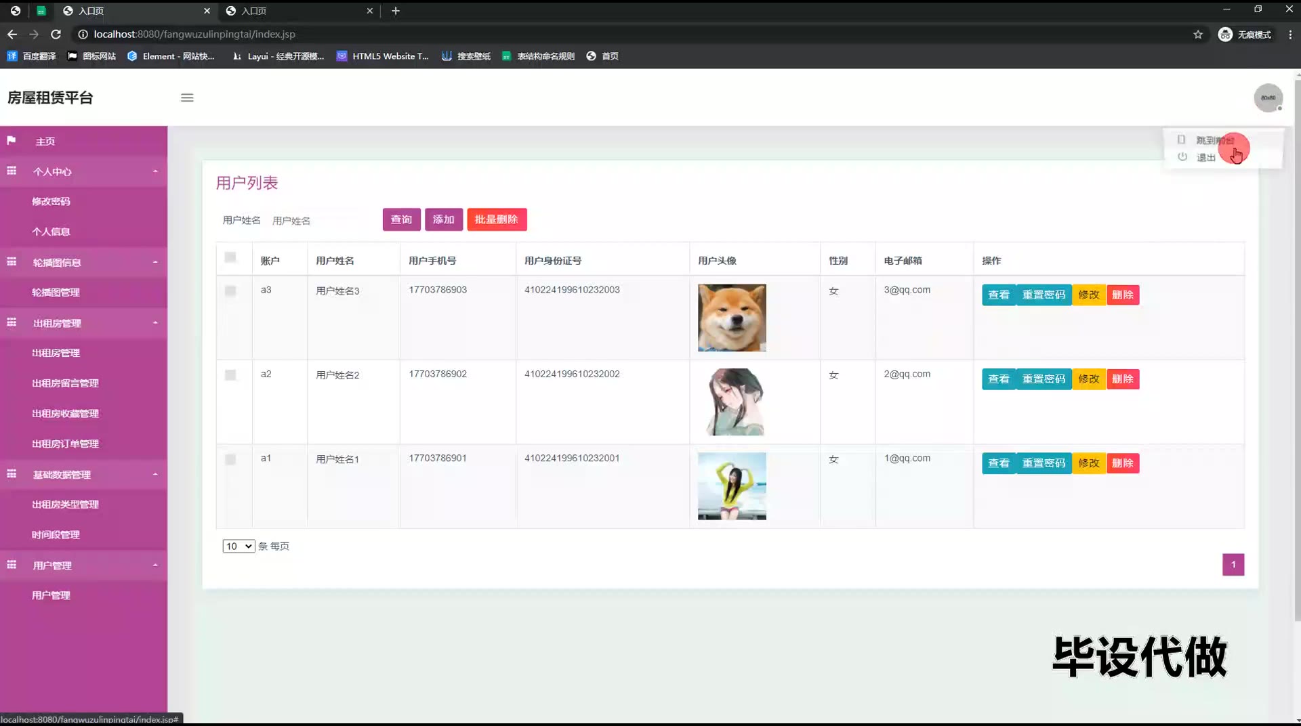Viewport: 1301px width, 726px height.
Task: Collapse the 个人中心 menu group arrow
Action: click(155, 171)
